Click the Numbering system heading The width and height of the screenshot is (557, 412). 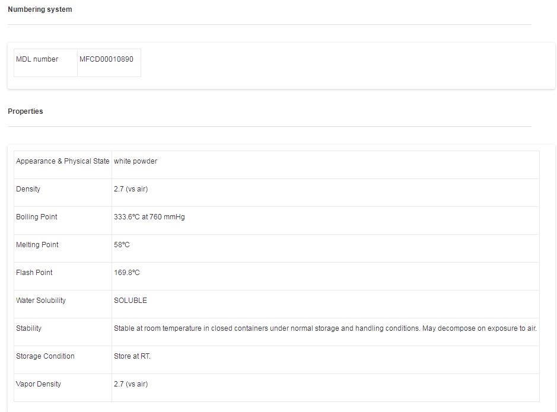coord(40,9)
